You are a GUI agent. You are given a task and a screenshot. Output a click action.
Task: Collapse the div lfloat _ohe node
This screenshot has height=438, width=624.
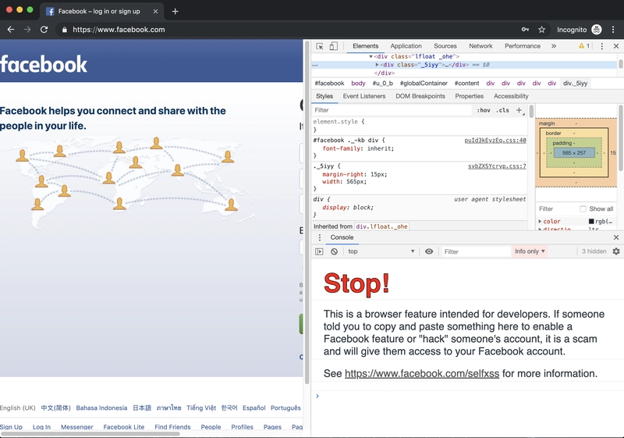[371, 56]
